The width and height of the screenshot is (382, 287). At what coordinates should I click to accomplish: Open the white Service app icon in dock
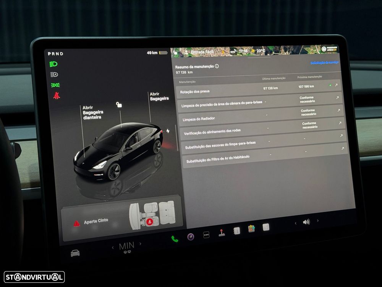[x=266, y=227]
